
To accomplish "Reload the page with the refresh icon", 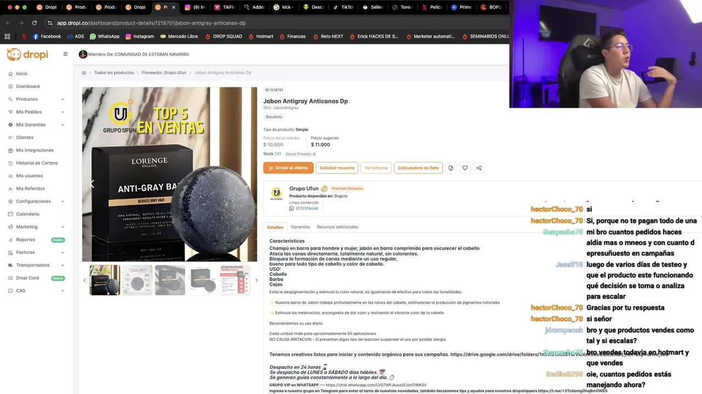I will (34, 23).
